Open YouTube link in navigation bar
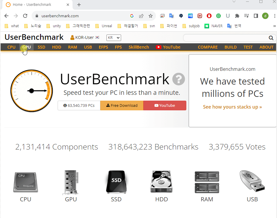277x218 pixels. (x=168, y=47)
